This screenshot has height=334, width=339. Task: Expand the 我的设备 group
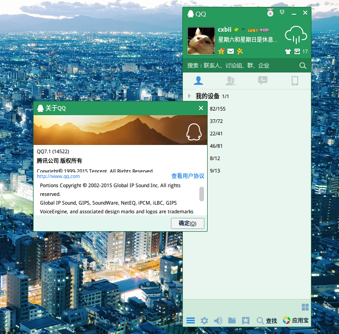[189, 96]
